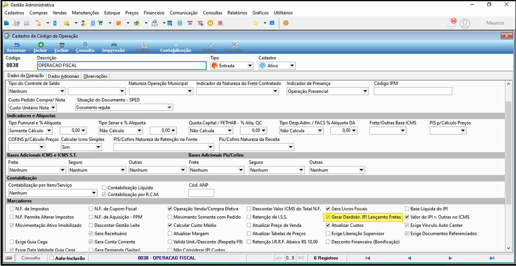516x266 pixels.
Task: Click the orange hierarchy tree toolbar icon
Action: [x=38, y=23]
